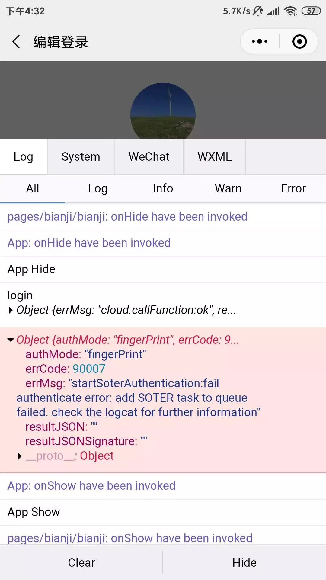The height and width of the screenshot is (580, 326).
Task: Select the Log level filter tab
Action: click(x=98, y=188)
